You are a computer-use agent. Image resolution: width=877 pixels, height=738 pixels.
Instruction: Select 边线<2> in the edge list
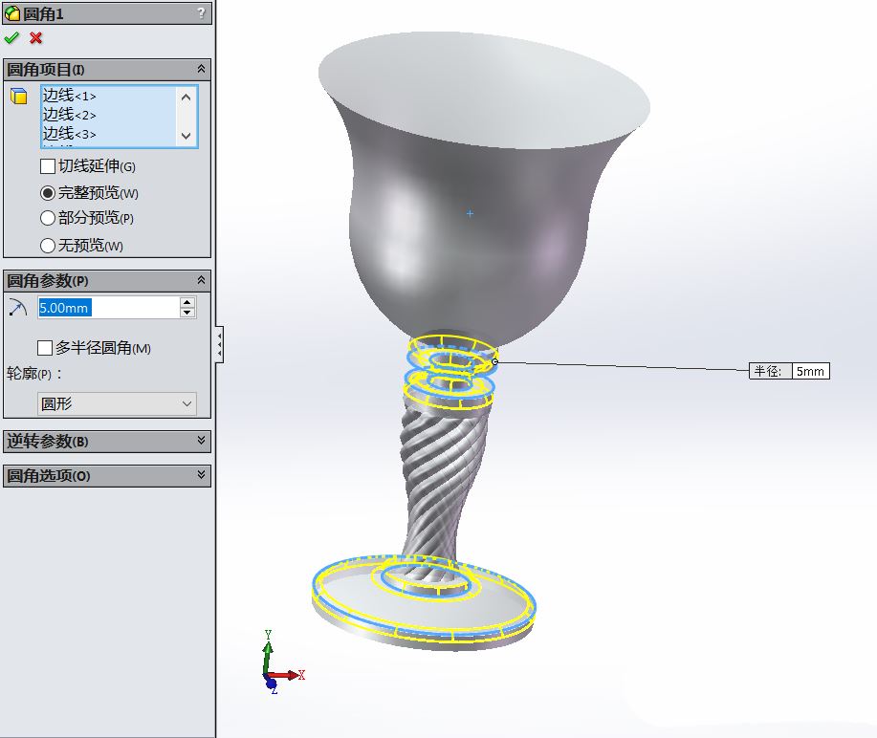69,115
